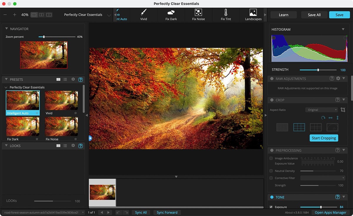353x216 pixels.
Task: Toggle the Neutral Density checkbox
Action: (x=271, y=171)
